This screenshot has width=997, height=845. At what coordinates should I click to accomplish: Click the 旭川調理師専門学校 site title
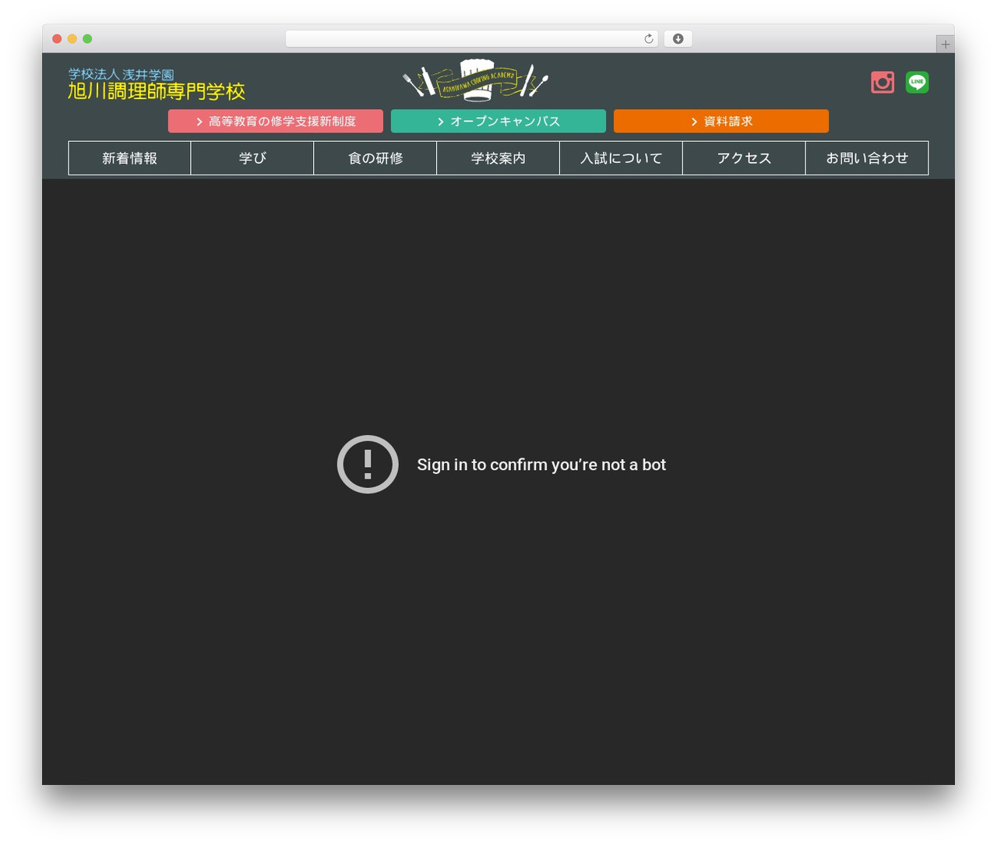pyautogui.click(x=157, y=91)
